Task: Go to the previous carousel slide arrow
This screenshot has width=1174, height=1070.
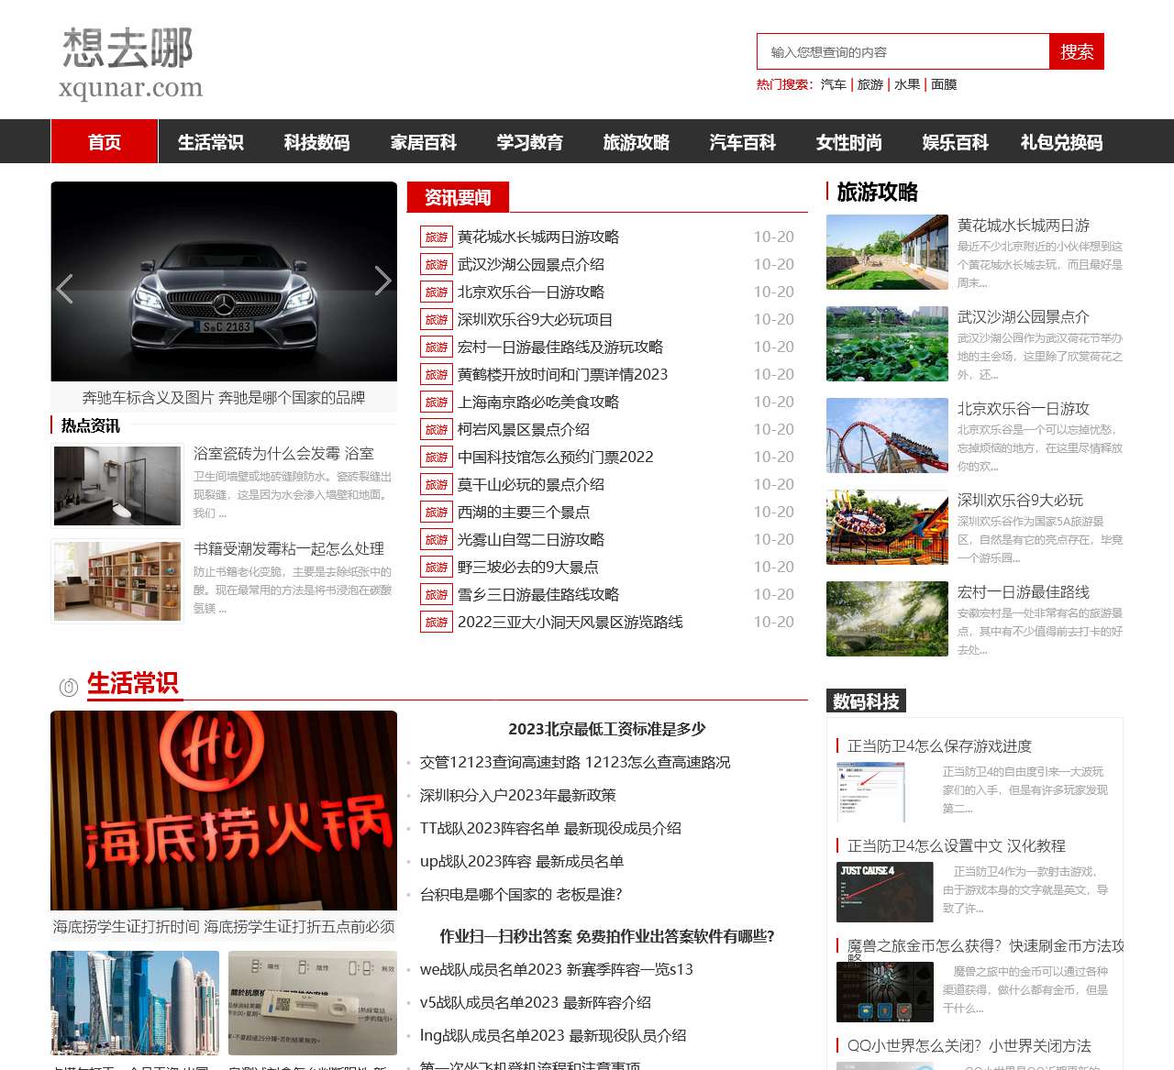Action: click(64, 289)
